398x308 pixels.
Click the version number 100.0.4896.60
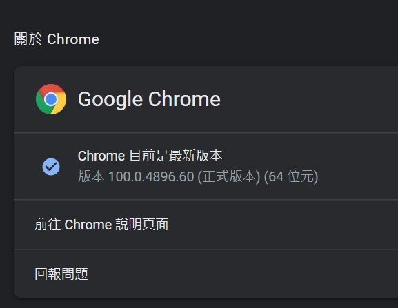pos(151,176)
